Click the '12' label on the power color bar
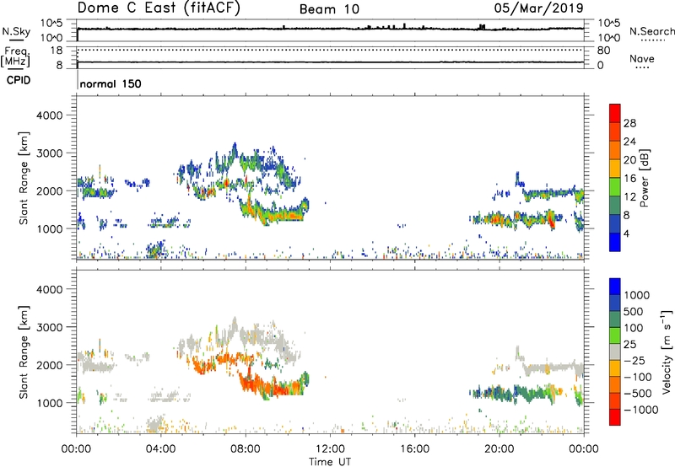This screenshot has height=467, width=675. (x=629, y=197)
